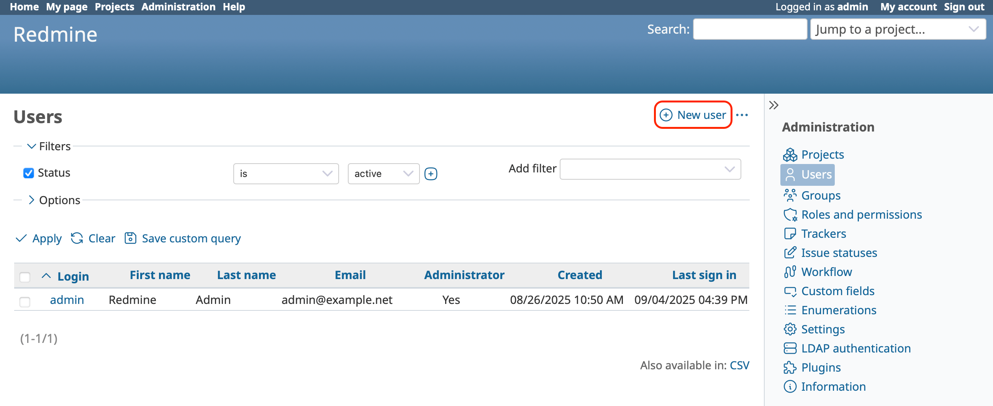The image size is (993, 406).
Task: Click the Roles and permissions shield icon
Action: pos(790,214)
